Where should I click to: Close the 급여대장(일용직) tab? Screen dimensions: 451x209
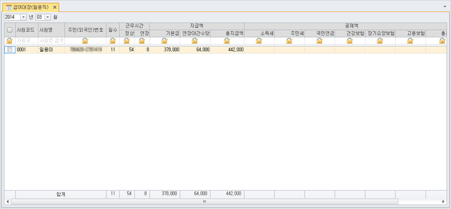coord(55,7)
